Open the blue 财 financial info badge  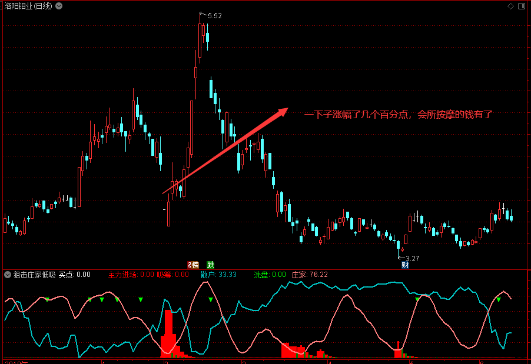[405, 265]
